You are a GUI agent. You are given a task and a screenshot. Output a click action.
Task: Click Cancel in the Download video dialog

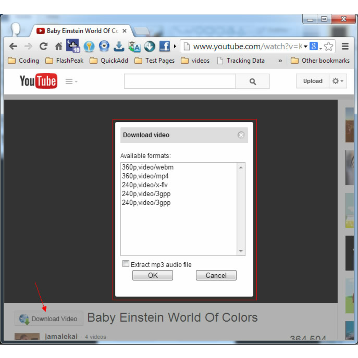pos(216,275)
